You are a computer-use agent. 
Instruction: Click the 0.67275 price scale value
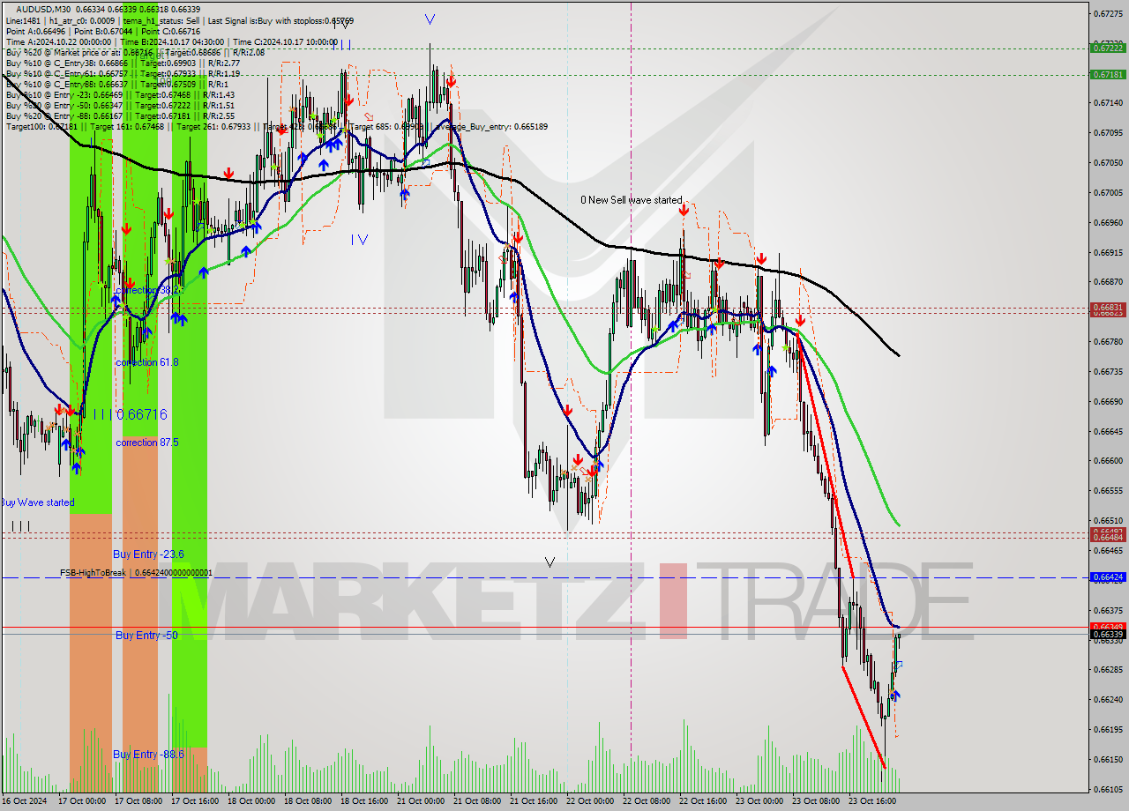1109,13
